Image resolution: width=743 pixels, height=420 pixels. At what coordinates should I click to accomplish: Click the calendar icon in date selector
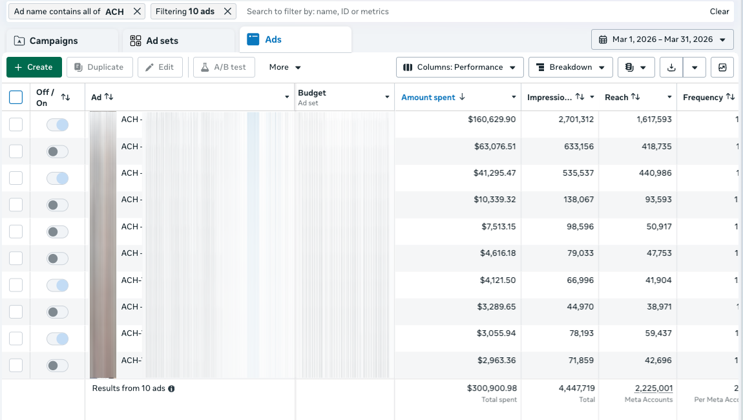click(603, 40)
